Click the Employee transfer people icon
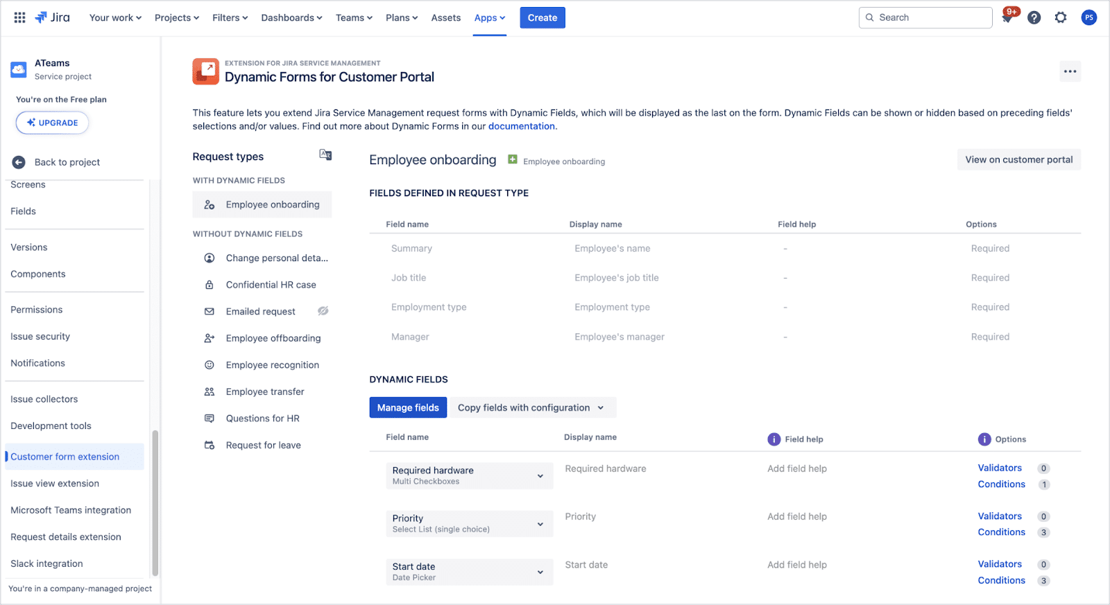This screenshot has width=1110, height=605. (209, 392)
